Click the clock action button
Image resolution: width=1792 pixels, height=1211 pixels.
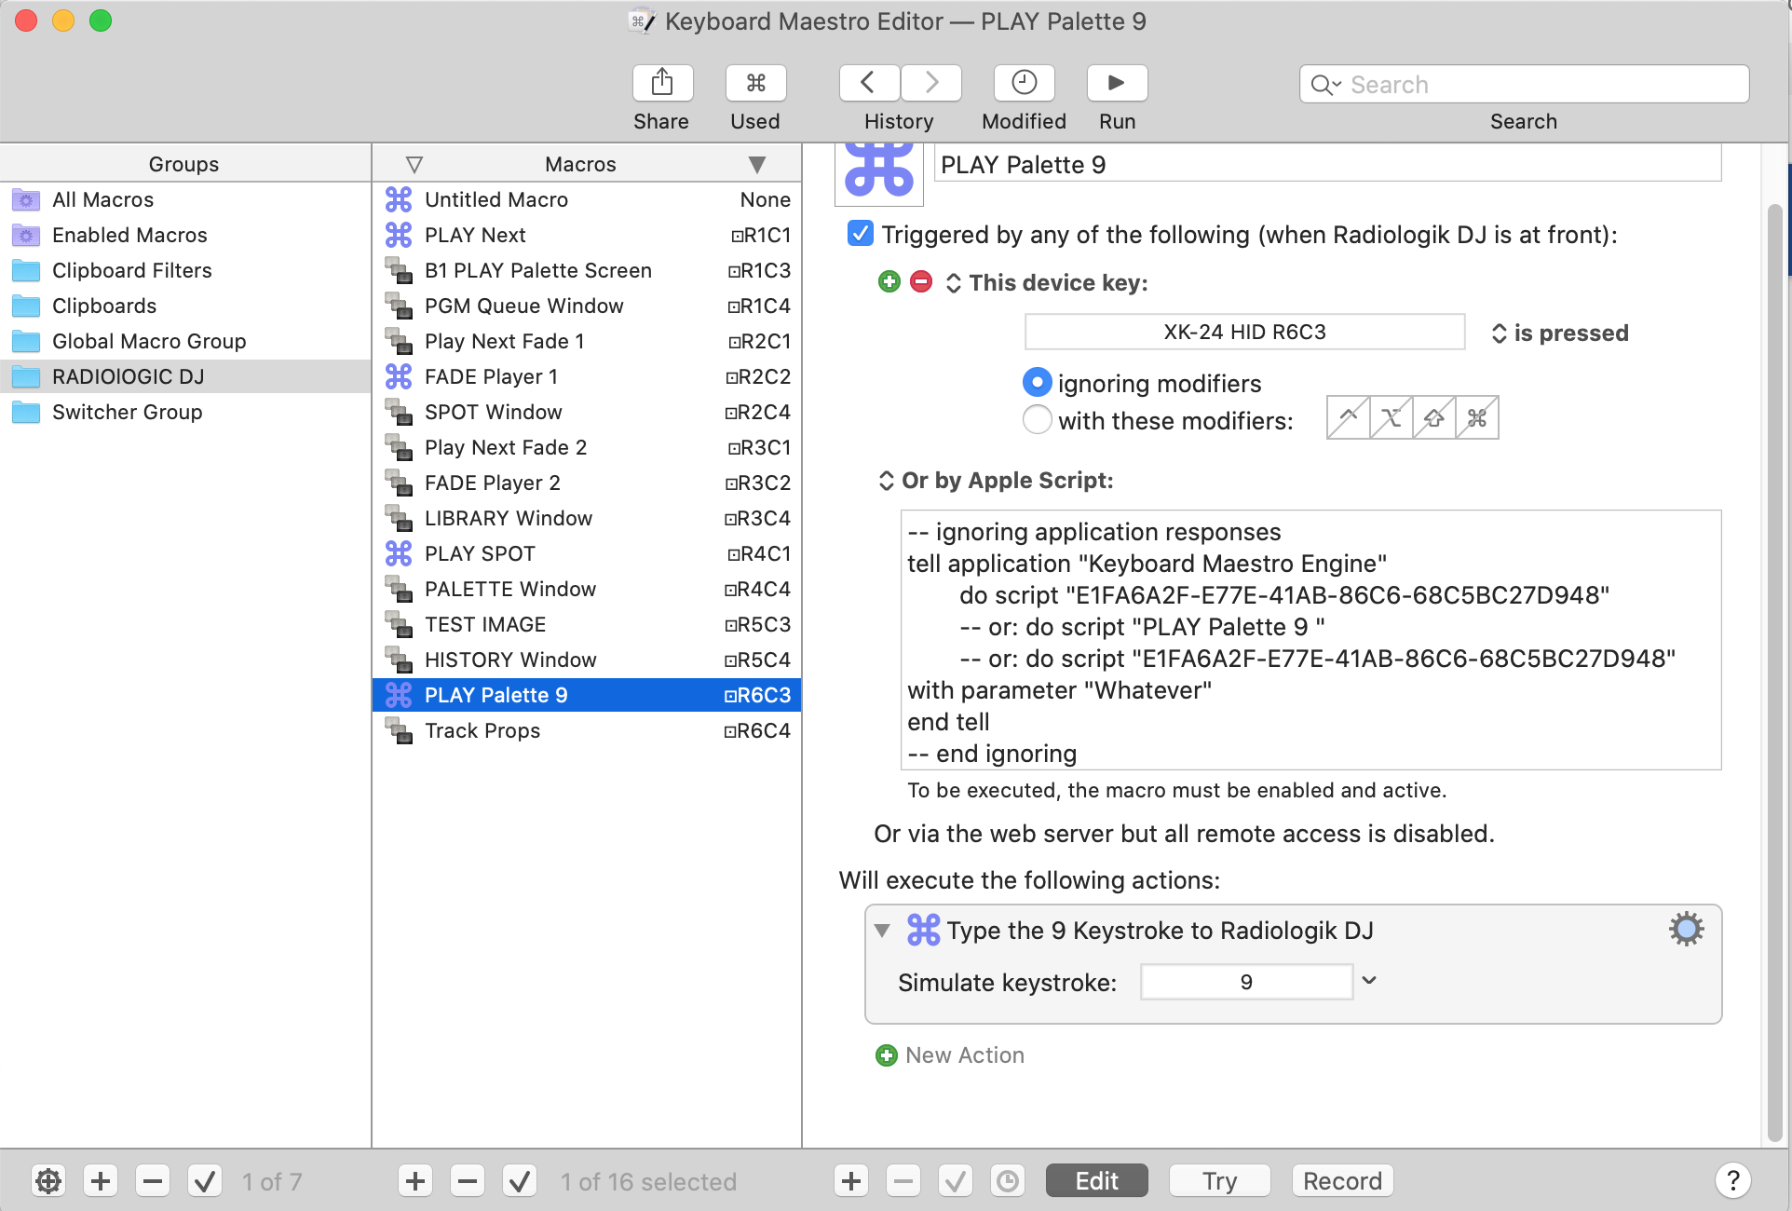point(1008,1181)
